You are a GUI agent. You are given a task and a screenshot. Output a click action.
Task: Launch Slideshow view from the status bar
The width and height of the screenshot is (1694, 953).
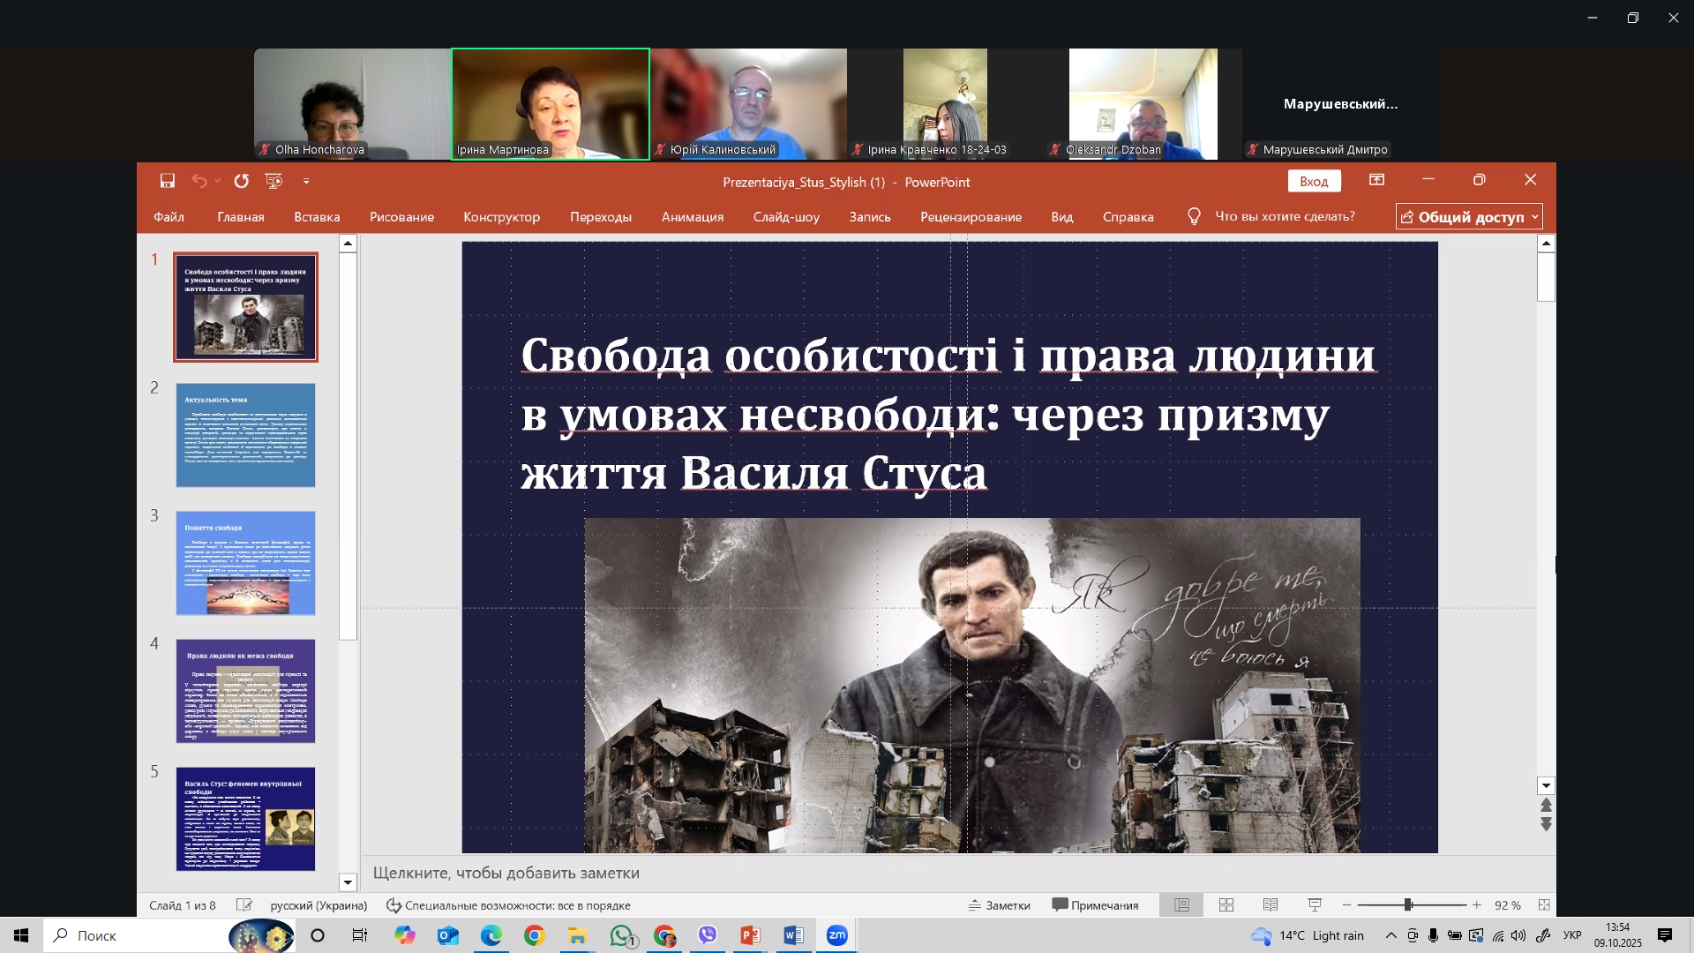1315,905
